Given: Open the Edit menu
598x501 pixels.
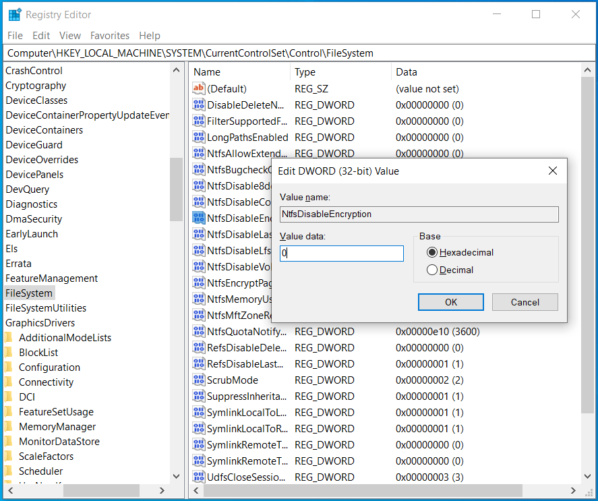Looking at the screenshot, I should [40, 35].
